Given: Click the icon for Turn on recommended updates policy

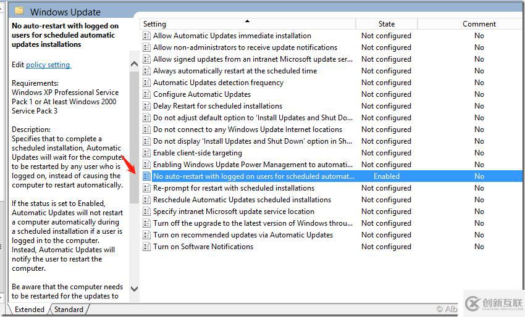Looking at the screenshot, I should (x=146, y=235).
